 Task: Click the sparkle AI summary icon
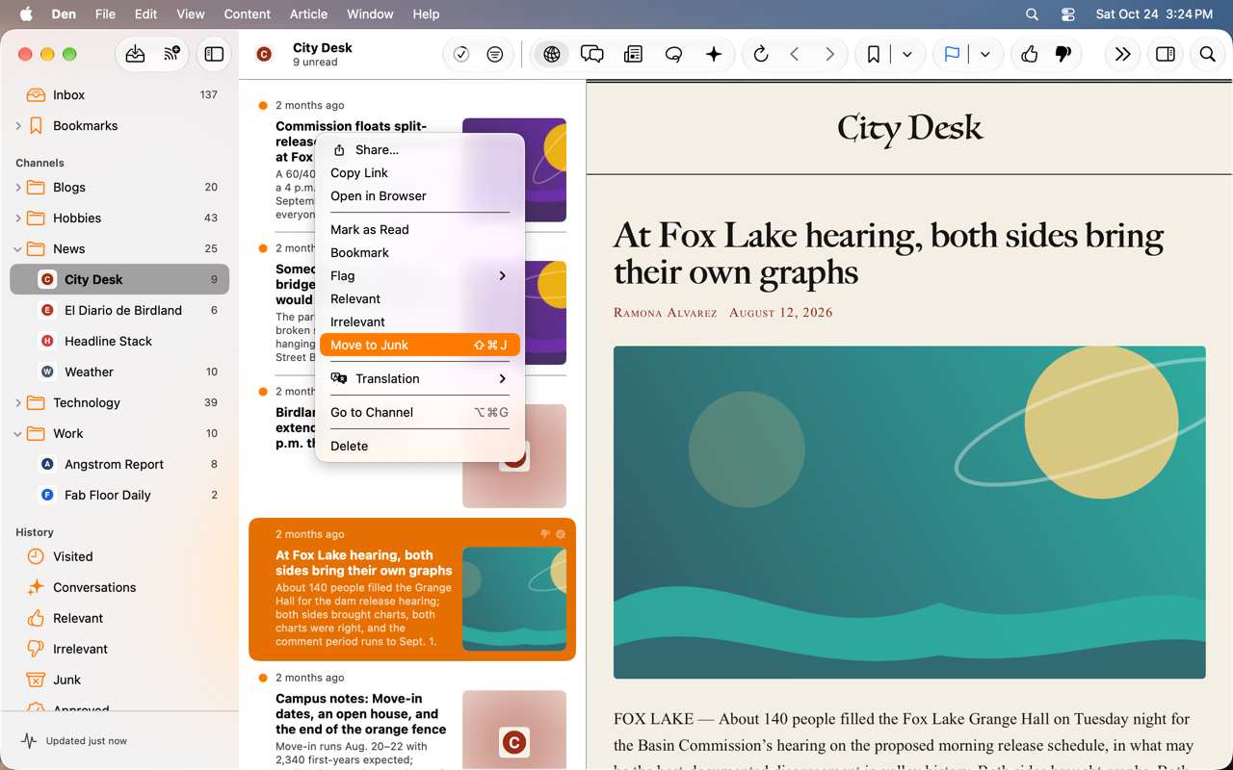714,55
